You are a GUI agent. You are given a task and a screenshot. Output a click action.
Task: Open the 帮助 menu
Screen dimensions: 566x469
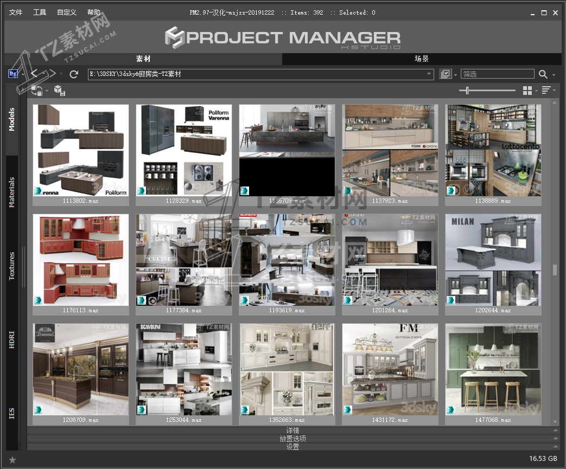coord(94,12)
